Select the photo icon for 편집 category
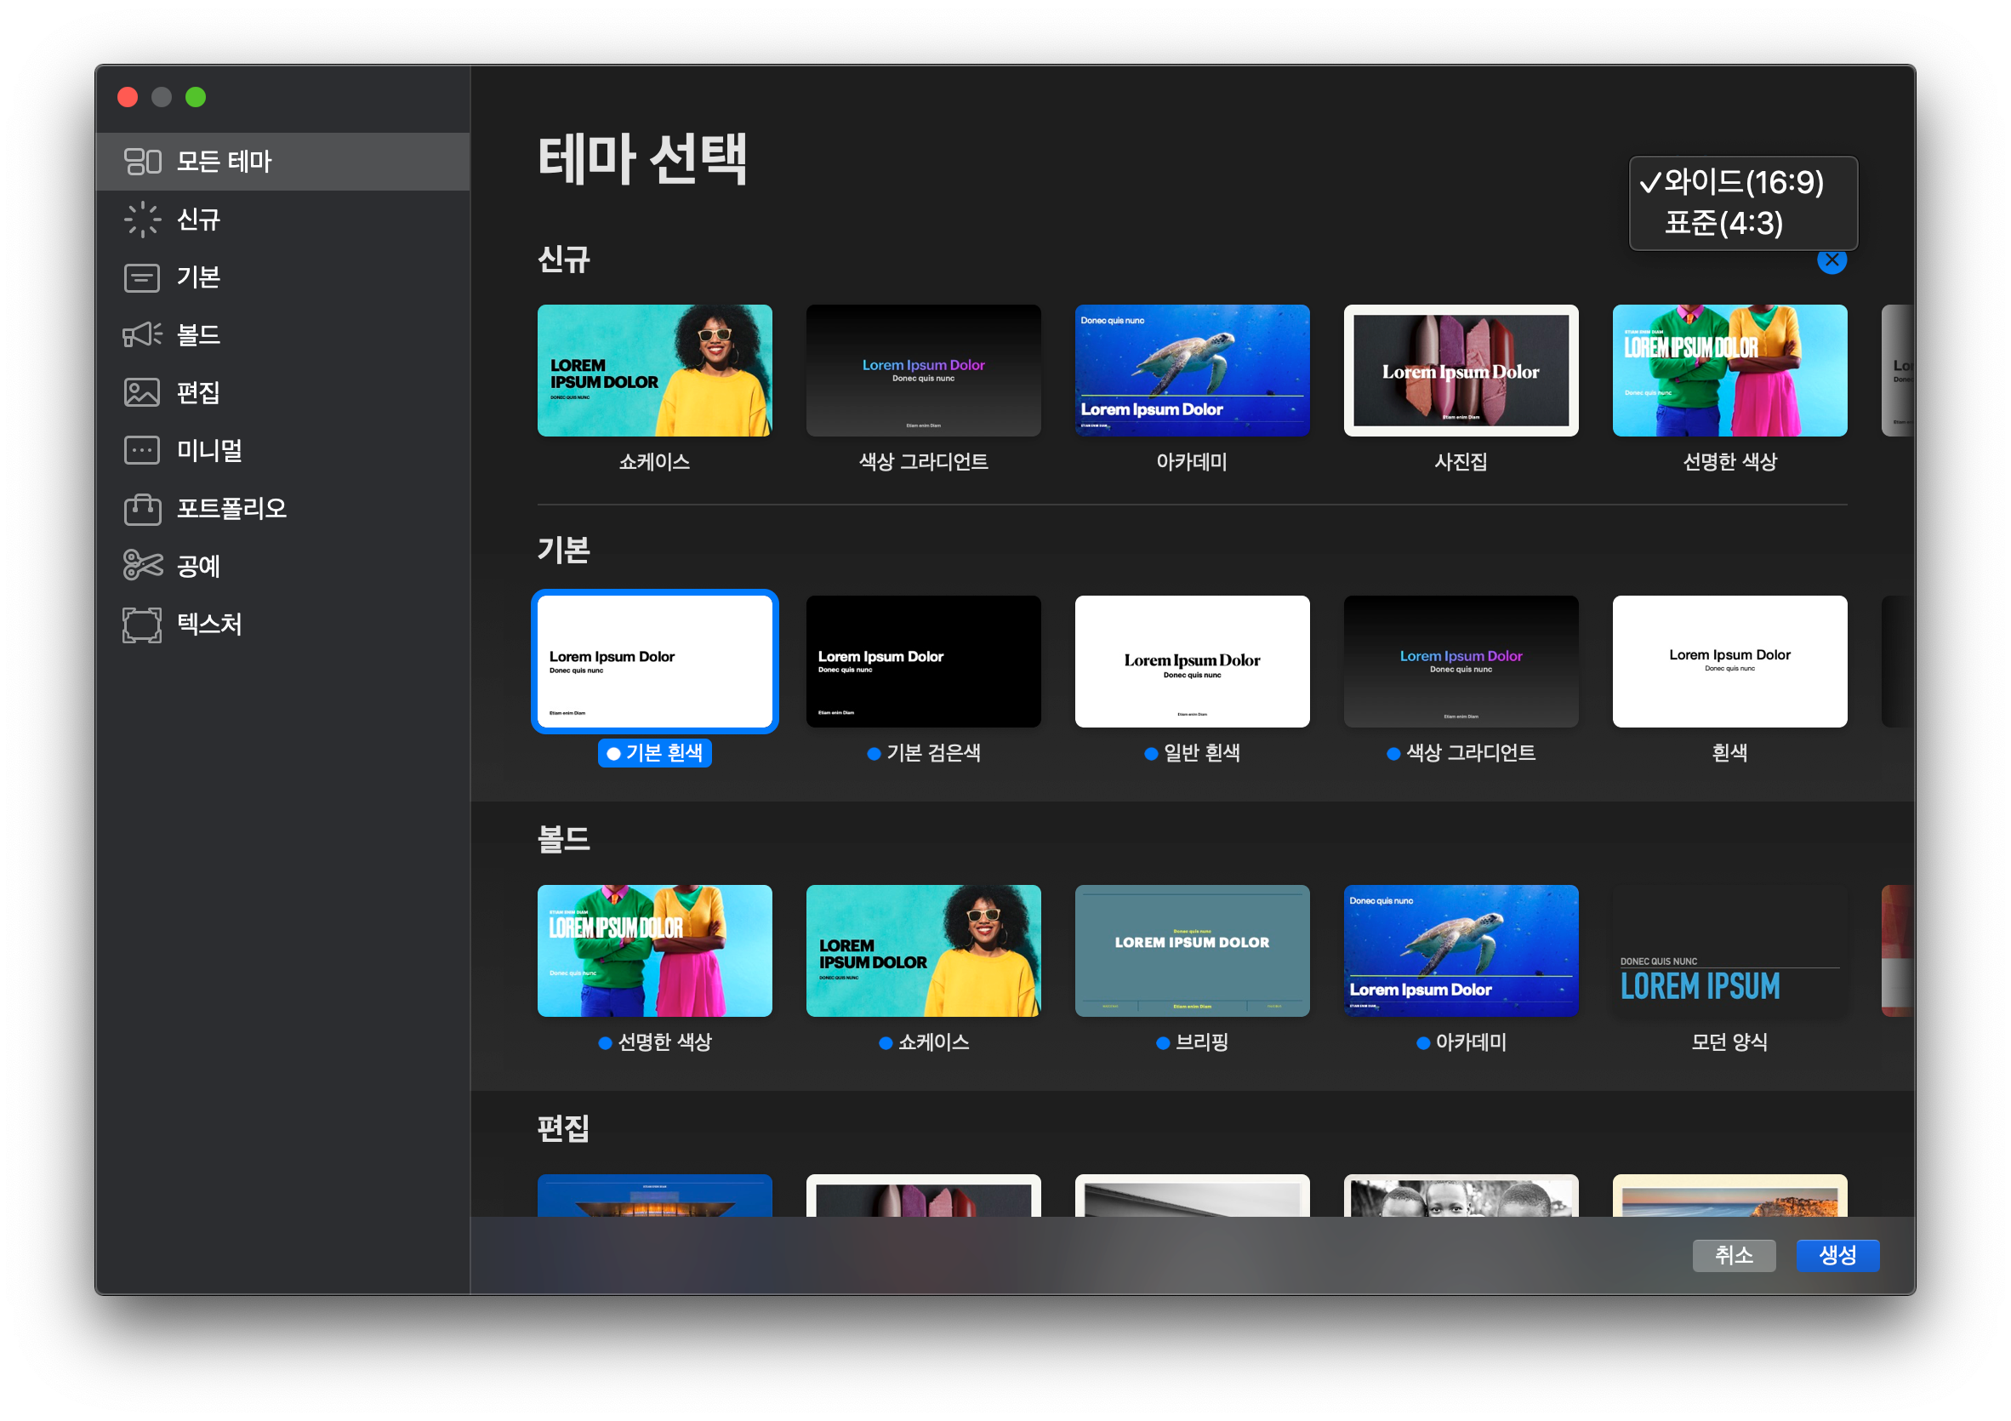 coord(142,392)
